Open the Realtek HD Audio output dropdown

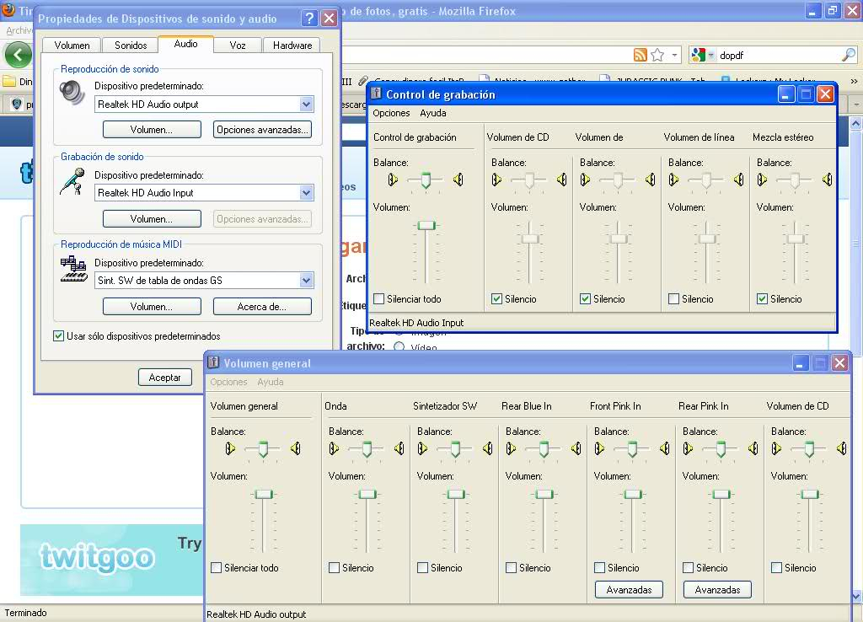pyautogui.click(x=306, y=105)
